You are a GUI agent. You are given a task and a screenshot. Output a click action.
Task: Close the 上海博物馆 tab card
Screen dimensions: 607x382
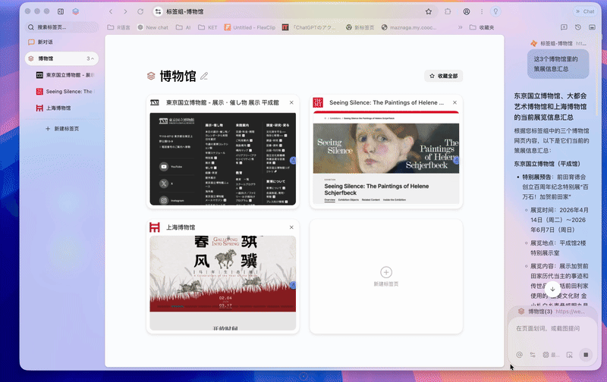point(291,227)
